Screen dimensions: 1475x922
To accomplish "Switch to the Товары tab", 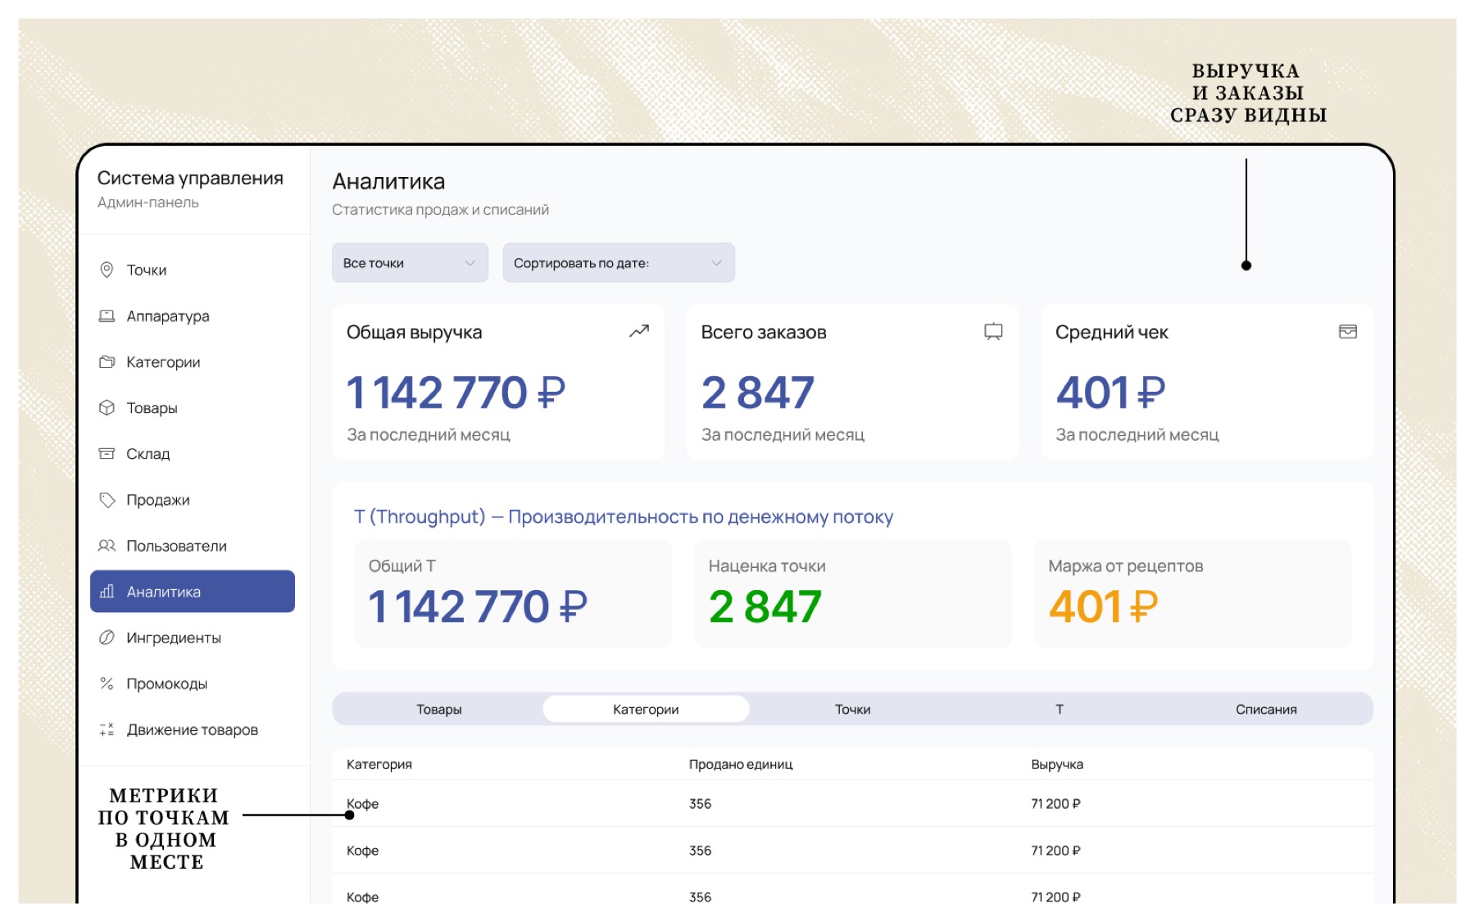I will click(439, 709).
